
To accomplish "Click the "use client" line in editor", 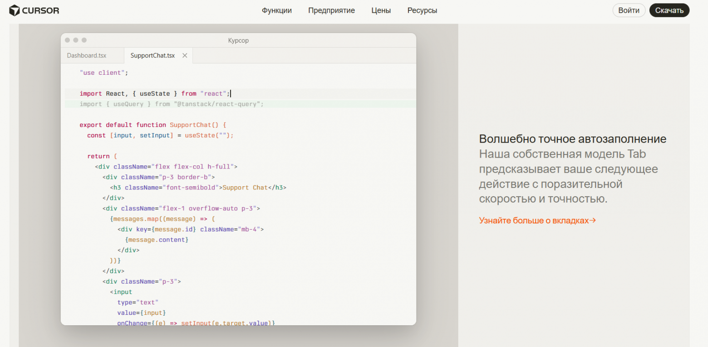I will pyautogui.click(x=104, y=73).
